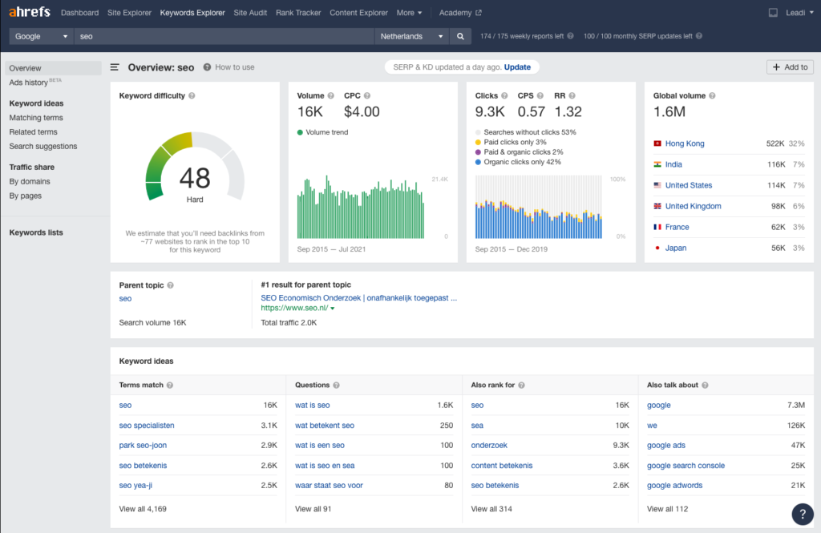Click the United Kingdom flag icon
The width and height of the screenshot is (821, 533).
pos(657,206)
